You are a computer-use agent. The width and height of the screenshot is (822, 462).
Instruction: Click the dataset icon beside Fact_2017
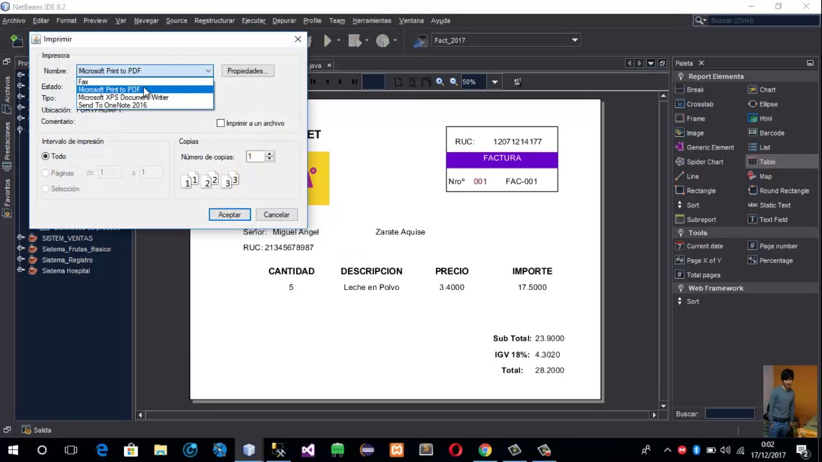tap(420, 40)
